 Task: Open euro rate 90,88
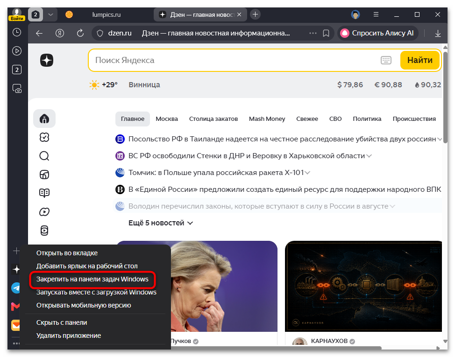click(x=388, y=85)
